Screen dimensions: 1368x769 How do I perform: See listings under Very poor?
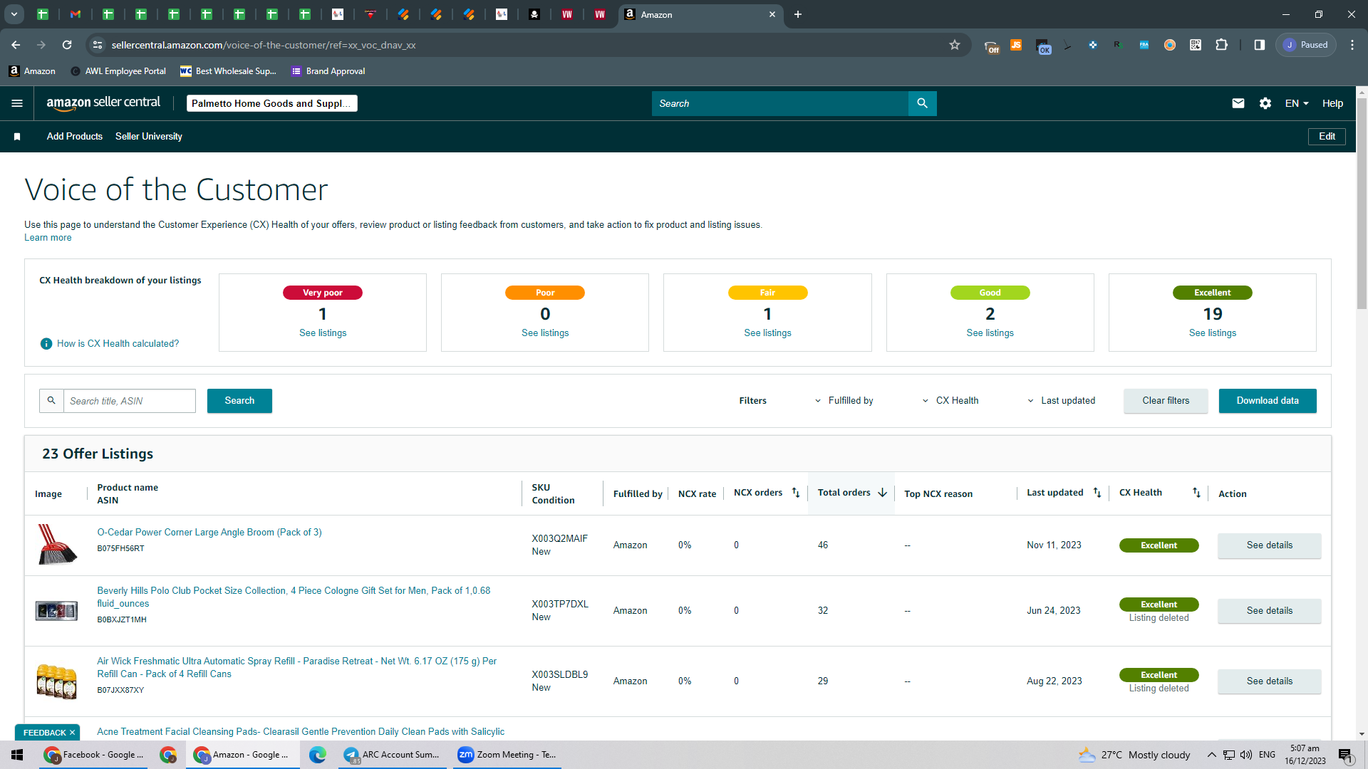click(323, 333)
